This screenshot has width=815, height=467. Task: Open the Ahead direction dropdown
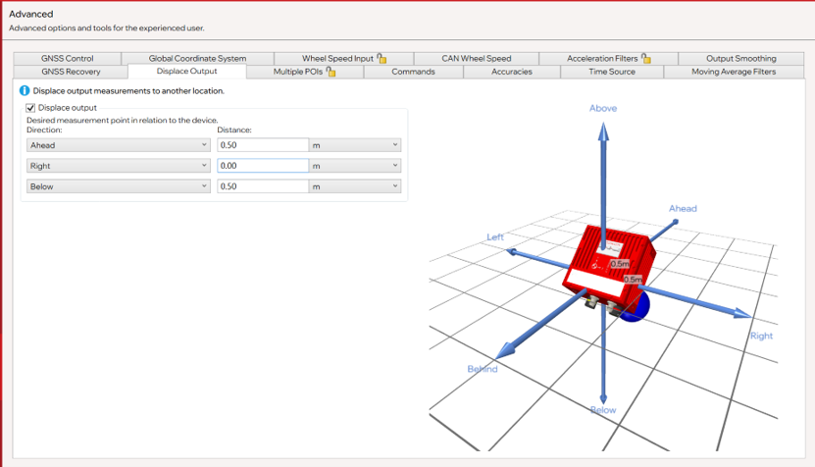click(119, 145)
